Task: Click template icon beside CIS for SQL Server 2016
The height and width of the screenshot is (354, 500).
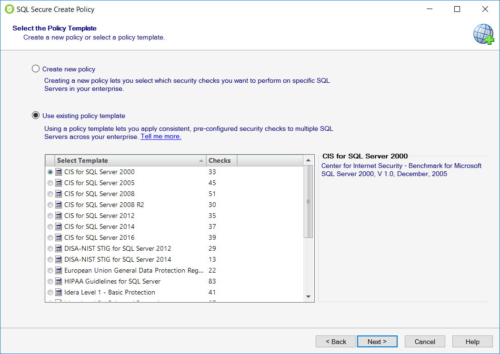Action: click(59, 238)
